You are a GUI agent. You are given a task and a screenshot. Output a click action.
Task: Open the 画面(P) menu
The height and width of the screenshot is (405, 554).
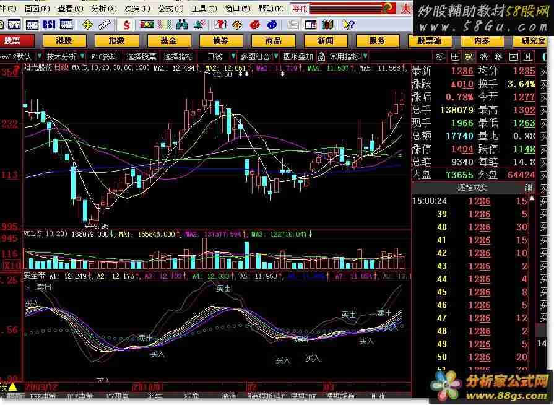(37, 9)
